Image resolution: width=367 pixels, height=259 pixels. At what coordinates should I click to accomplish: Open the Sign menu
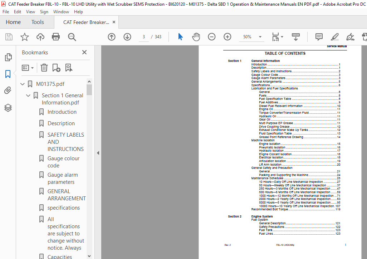point(44,12)
